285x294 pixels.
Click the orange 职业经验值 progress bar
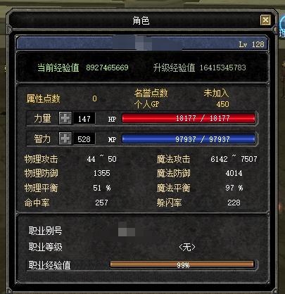tap(182, 264)
